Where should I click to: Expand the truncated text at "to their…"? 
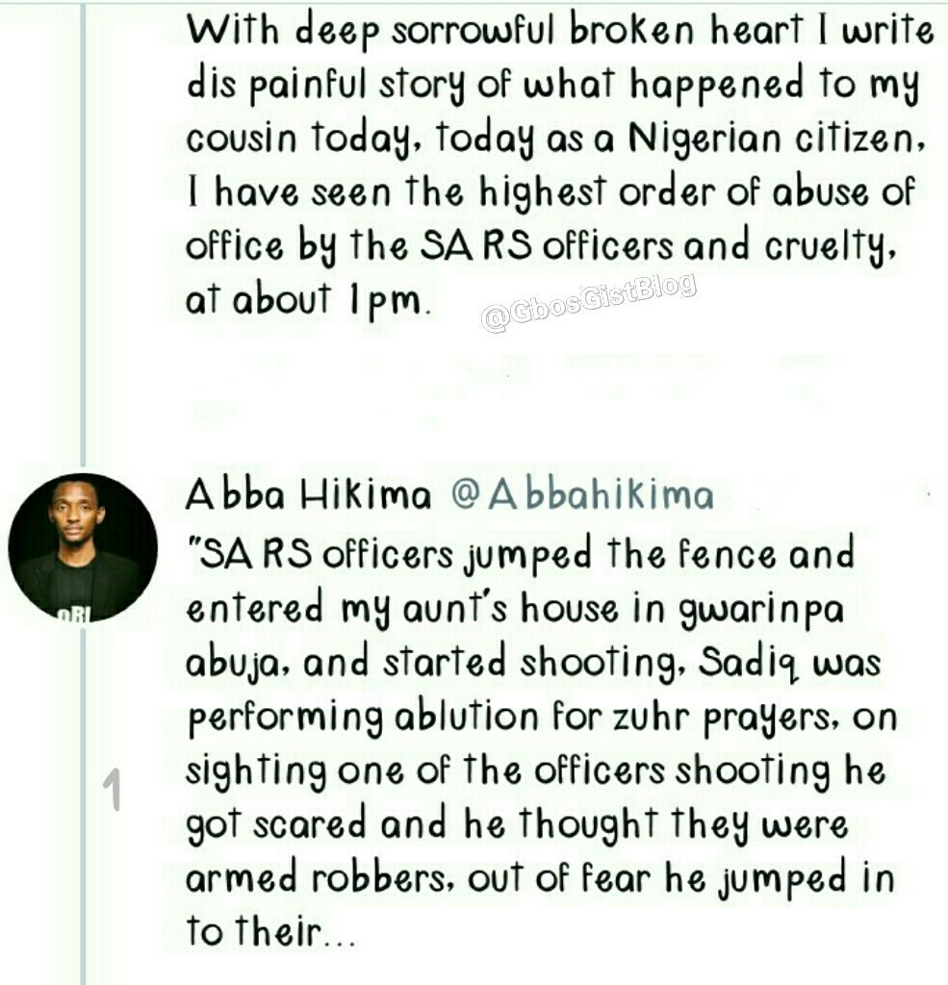(x=271, y=933)
